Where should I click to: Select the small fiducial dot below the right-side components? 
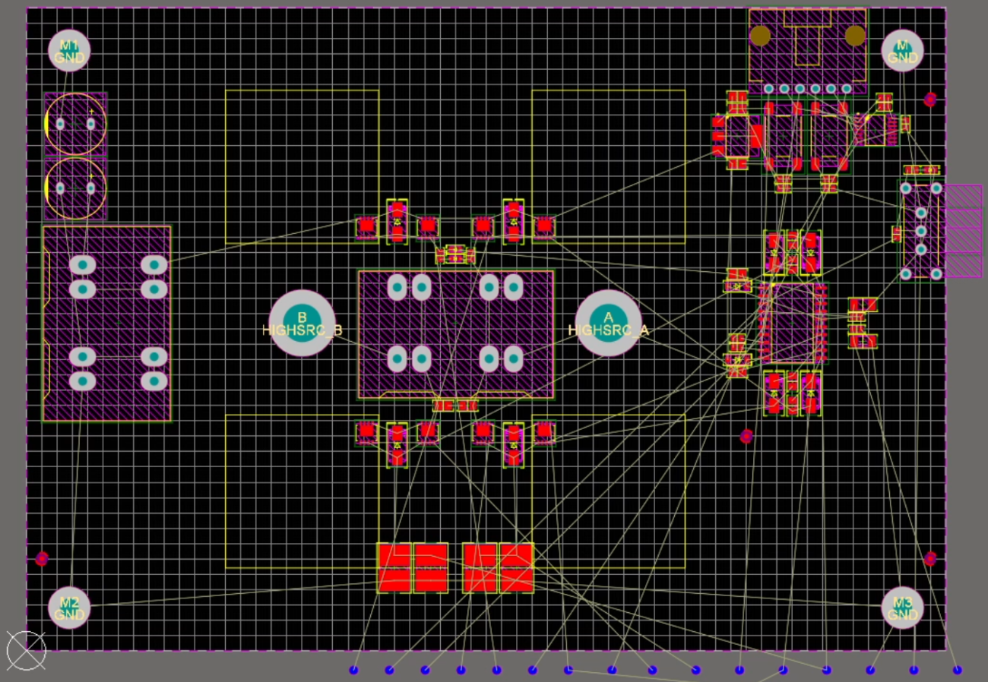click(746, 436)
